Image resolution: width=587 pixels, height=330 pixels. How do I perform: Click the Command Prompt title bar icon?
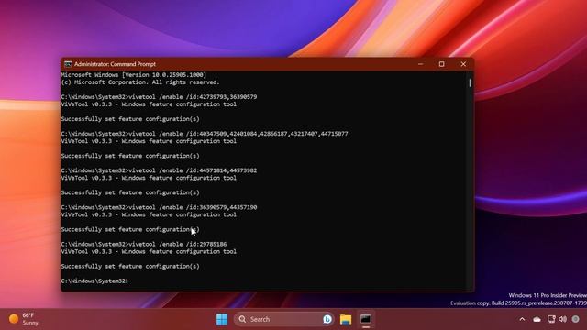[68, 64]
